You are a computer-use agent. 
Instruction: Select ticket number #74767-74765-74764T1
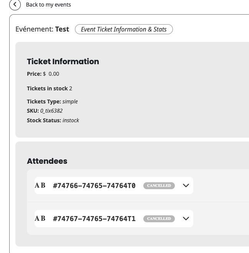94,219
